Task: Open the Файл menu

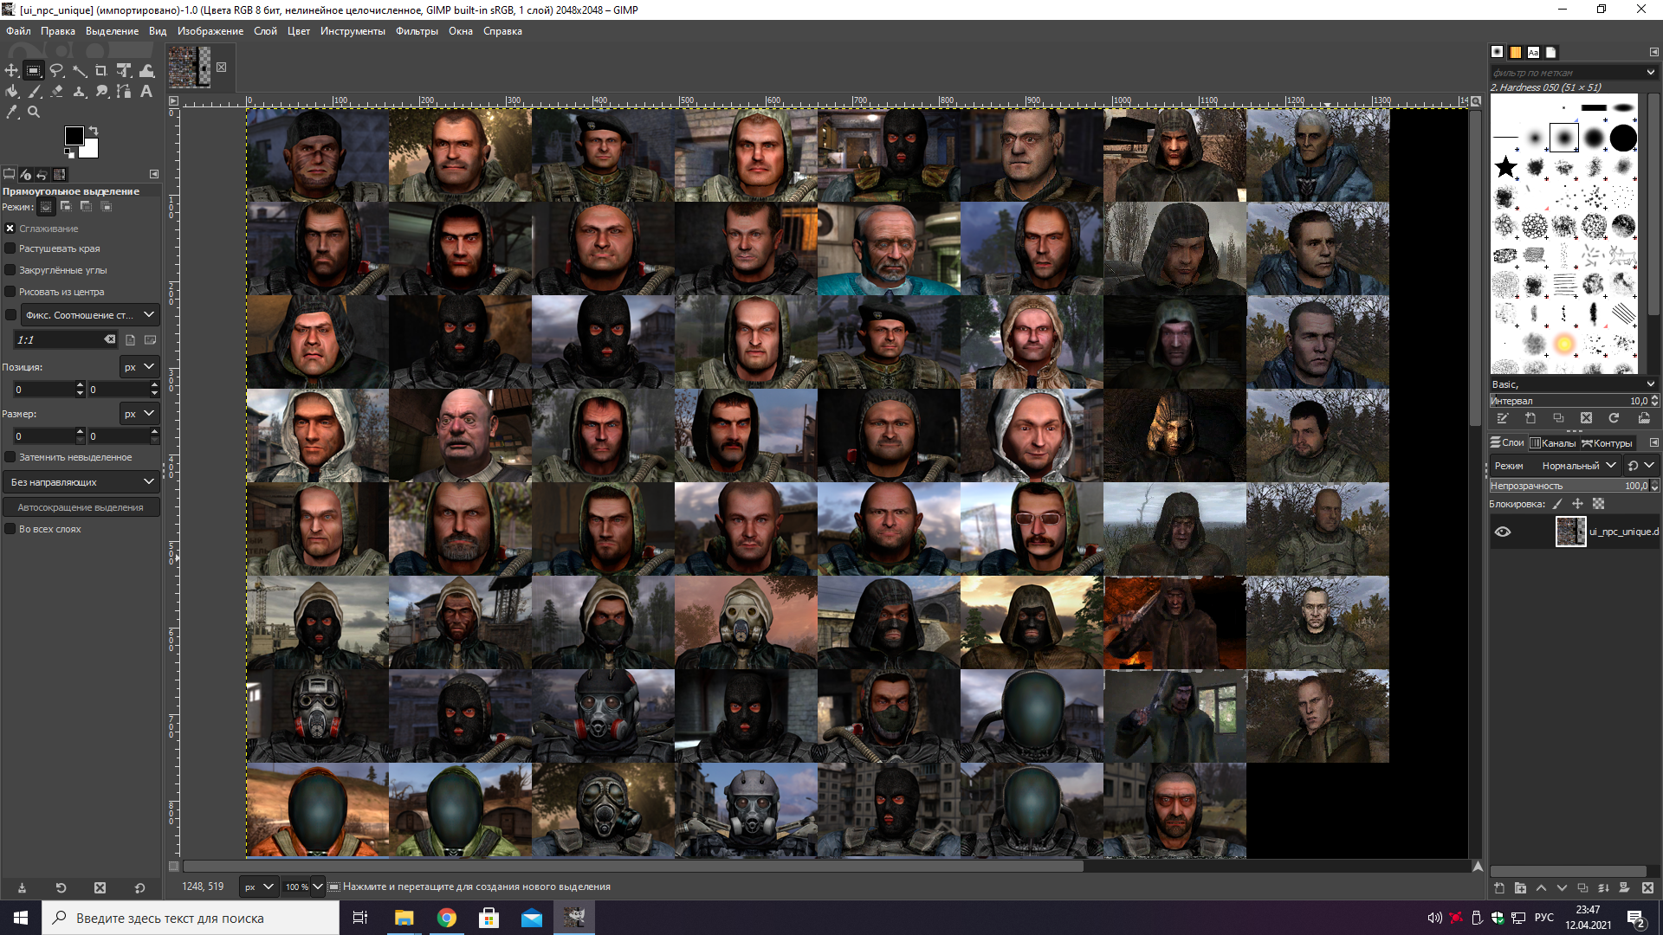Action: (18, 31)
